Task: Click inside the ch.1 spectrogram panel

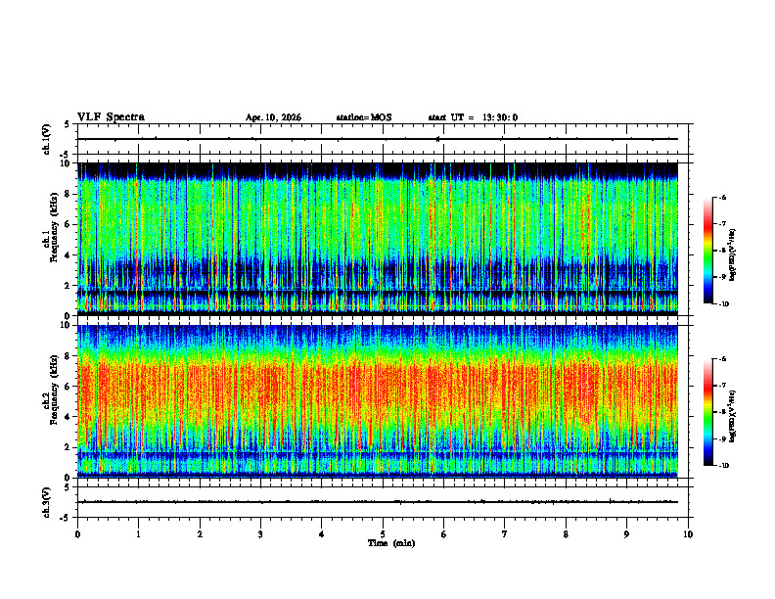Action: [x=378, y=239]
